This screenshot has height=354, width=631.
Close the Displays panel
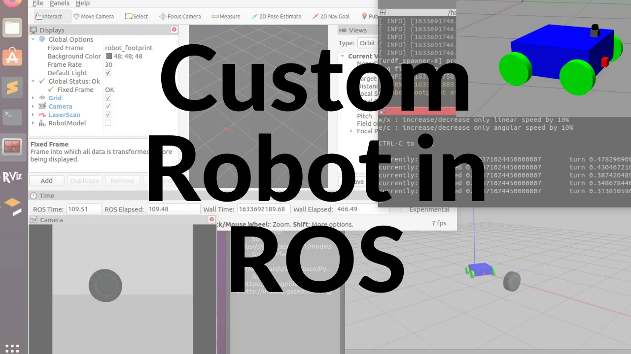point(174,29)
